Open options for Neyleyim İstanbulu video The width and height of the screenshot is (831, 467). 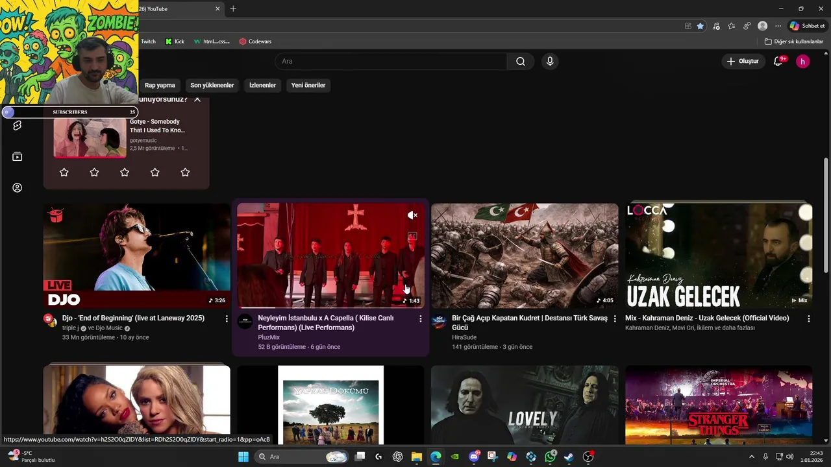pos(421,318)
